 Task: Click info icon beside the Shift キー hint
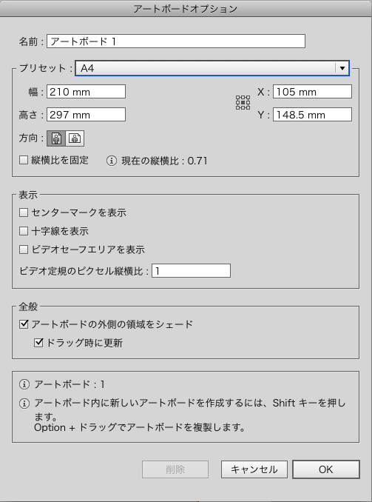[24, 404]
